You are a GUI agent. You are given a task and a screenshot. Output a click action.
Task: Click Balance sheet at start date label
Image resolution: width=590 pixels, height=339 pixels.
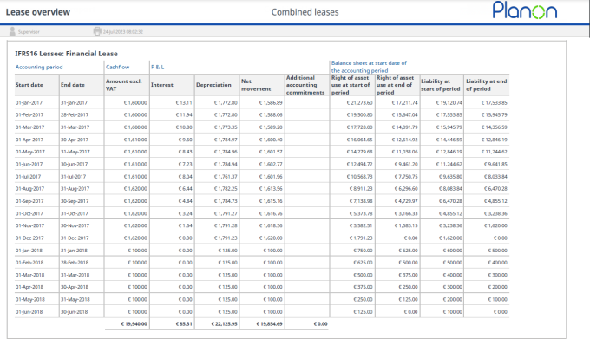369,67
